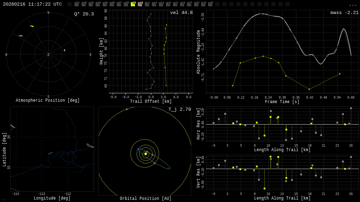360x202 pixels.
Task: Click the blue Earth dot on orbit
Action: point(138,149)
